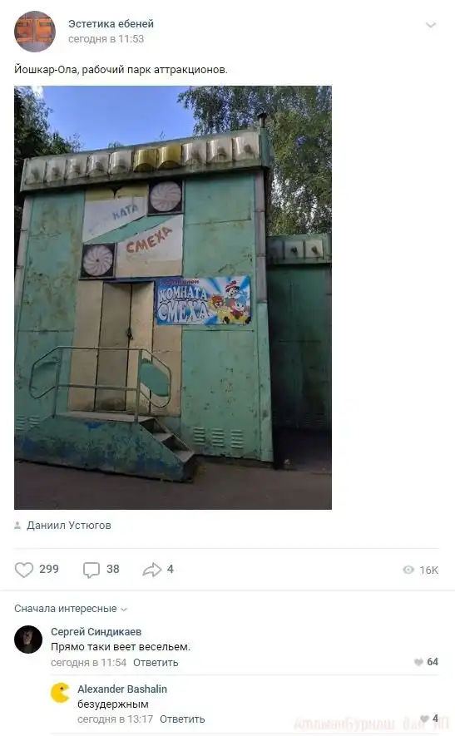The image size is (455, 736).
Task: Open comments via speech bubble icon
Action: (x=91, y=570)
